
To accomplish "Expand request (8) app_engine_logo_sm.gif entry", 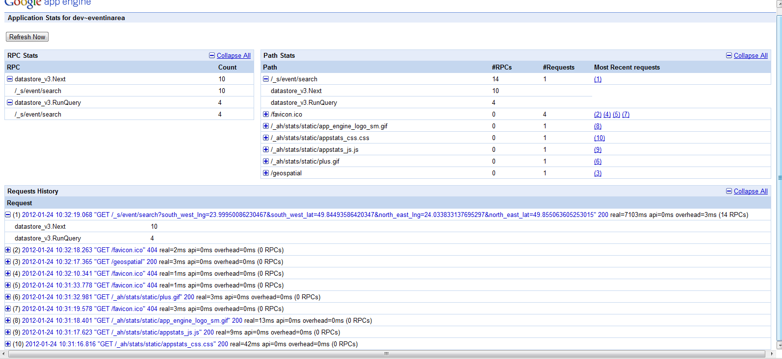I will coord(8,320).
